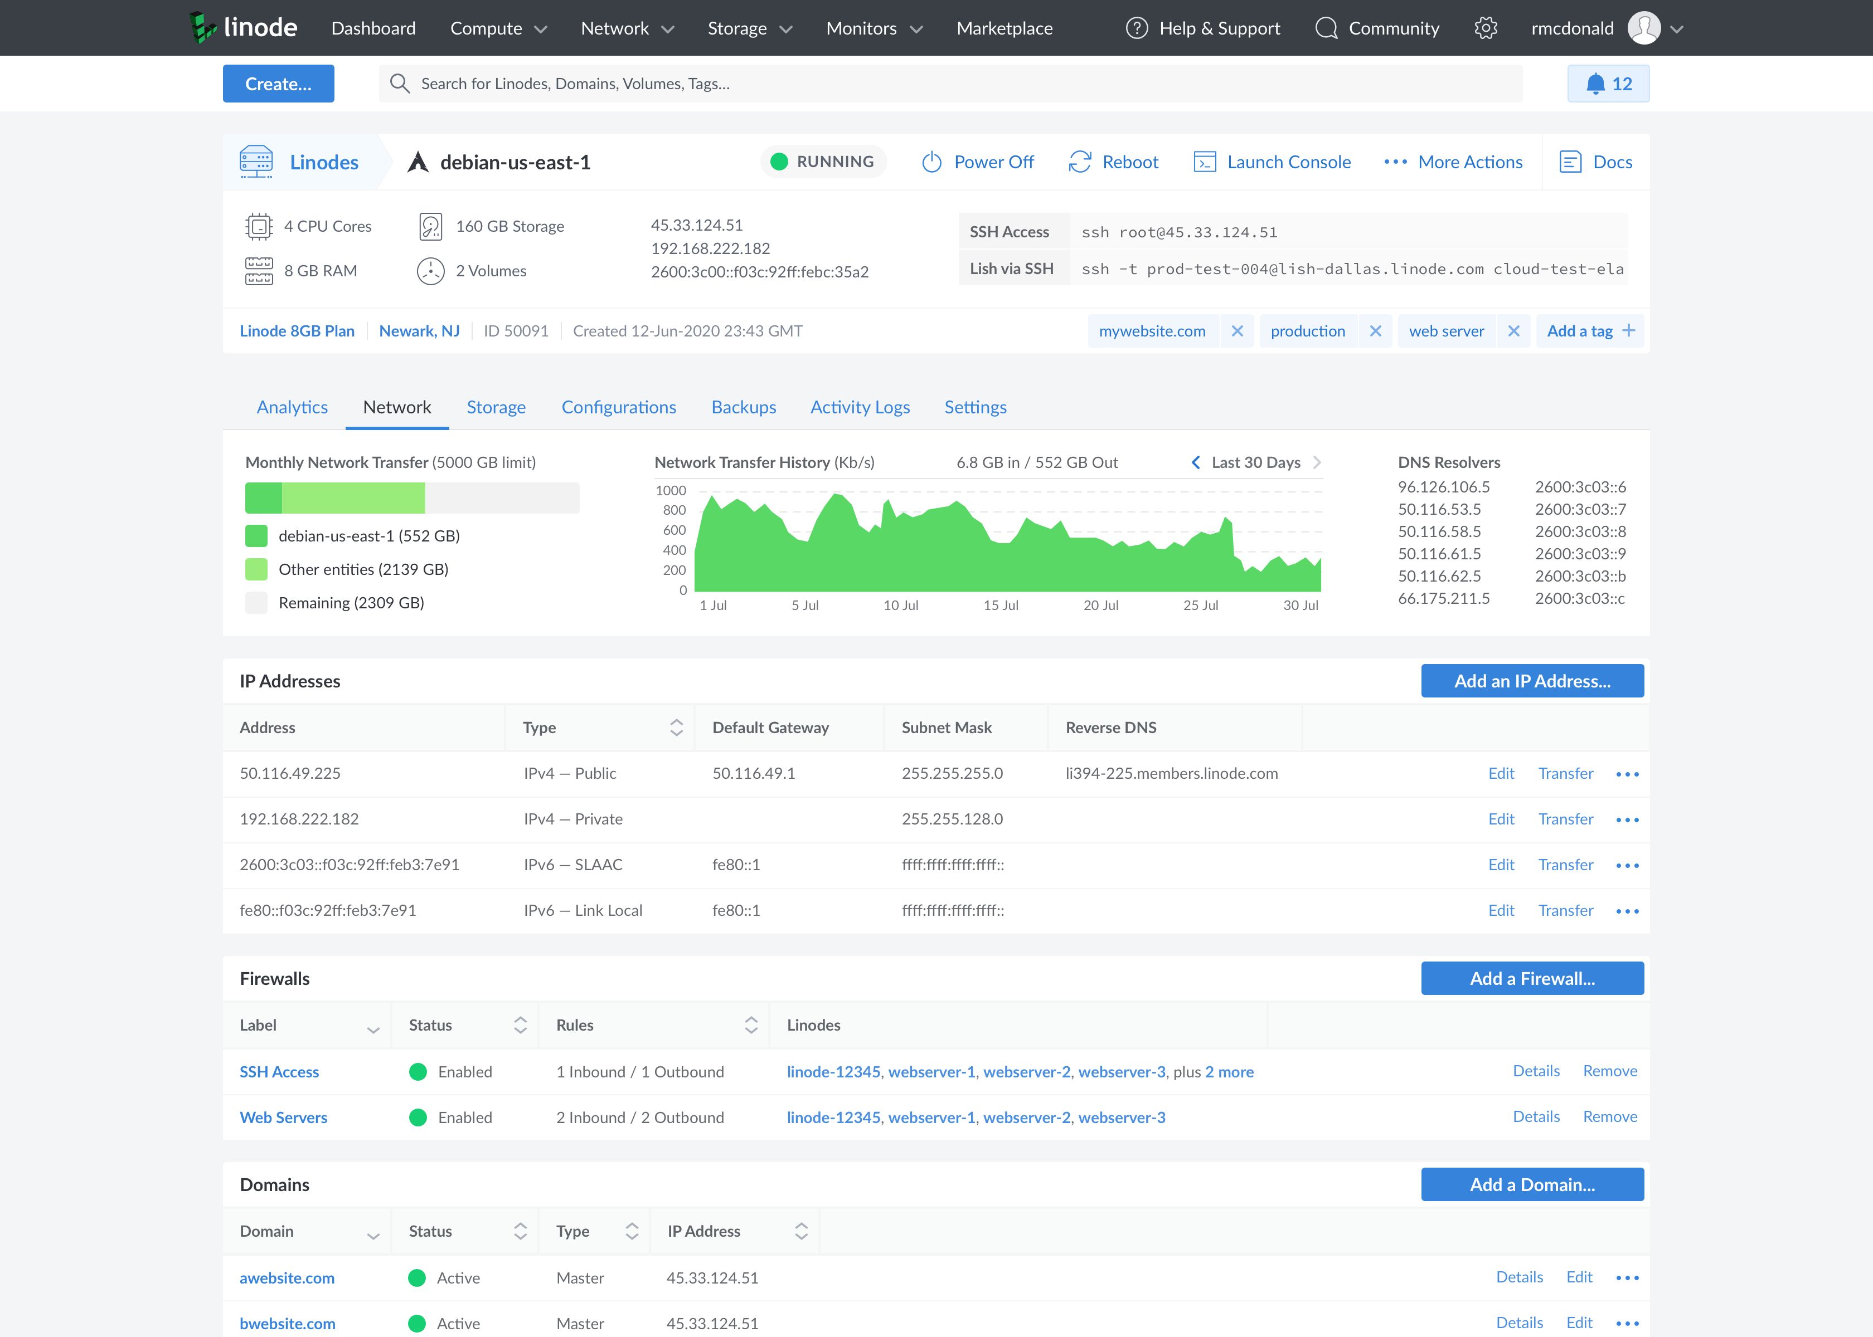The height and width of the screenshot is (1337, 1873).
Task: Remove the web server tag
Action: 1514,331
